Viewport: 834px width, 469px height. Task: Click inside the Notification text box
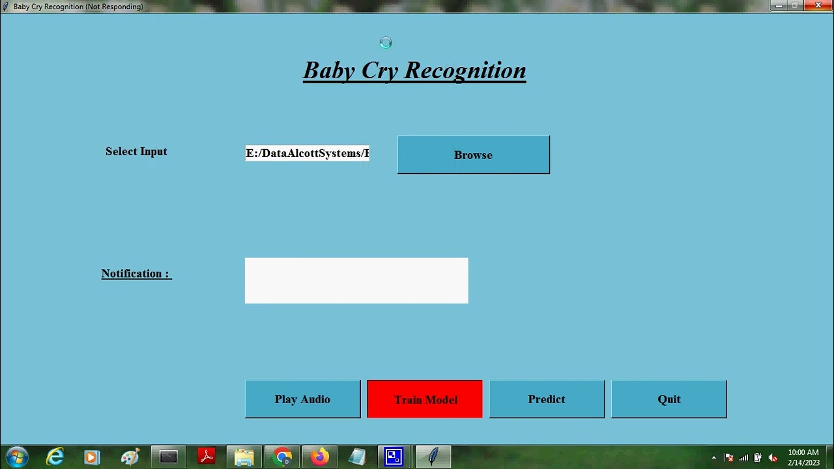356,281
